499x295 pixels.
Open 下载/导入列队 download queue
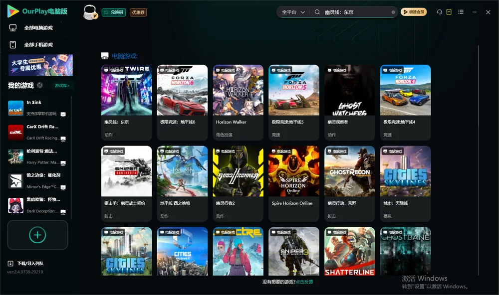point(30,264)
